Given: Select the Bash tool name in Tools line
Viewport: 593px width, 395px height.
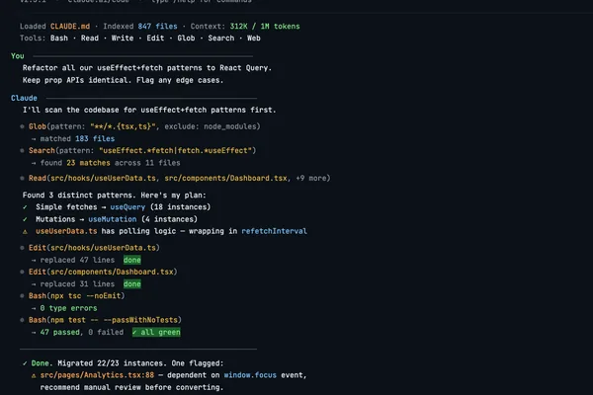Looking at the screenshot, I should pos(59,39).
